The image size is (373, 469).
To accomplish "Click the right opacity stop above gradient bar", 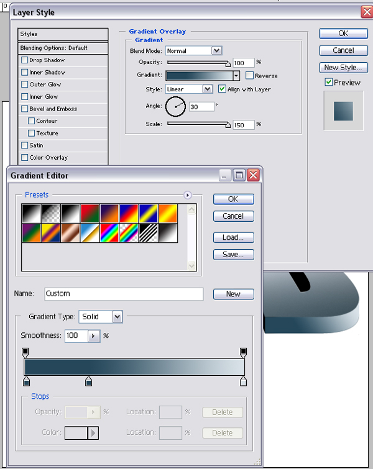I will [243, 352].
